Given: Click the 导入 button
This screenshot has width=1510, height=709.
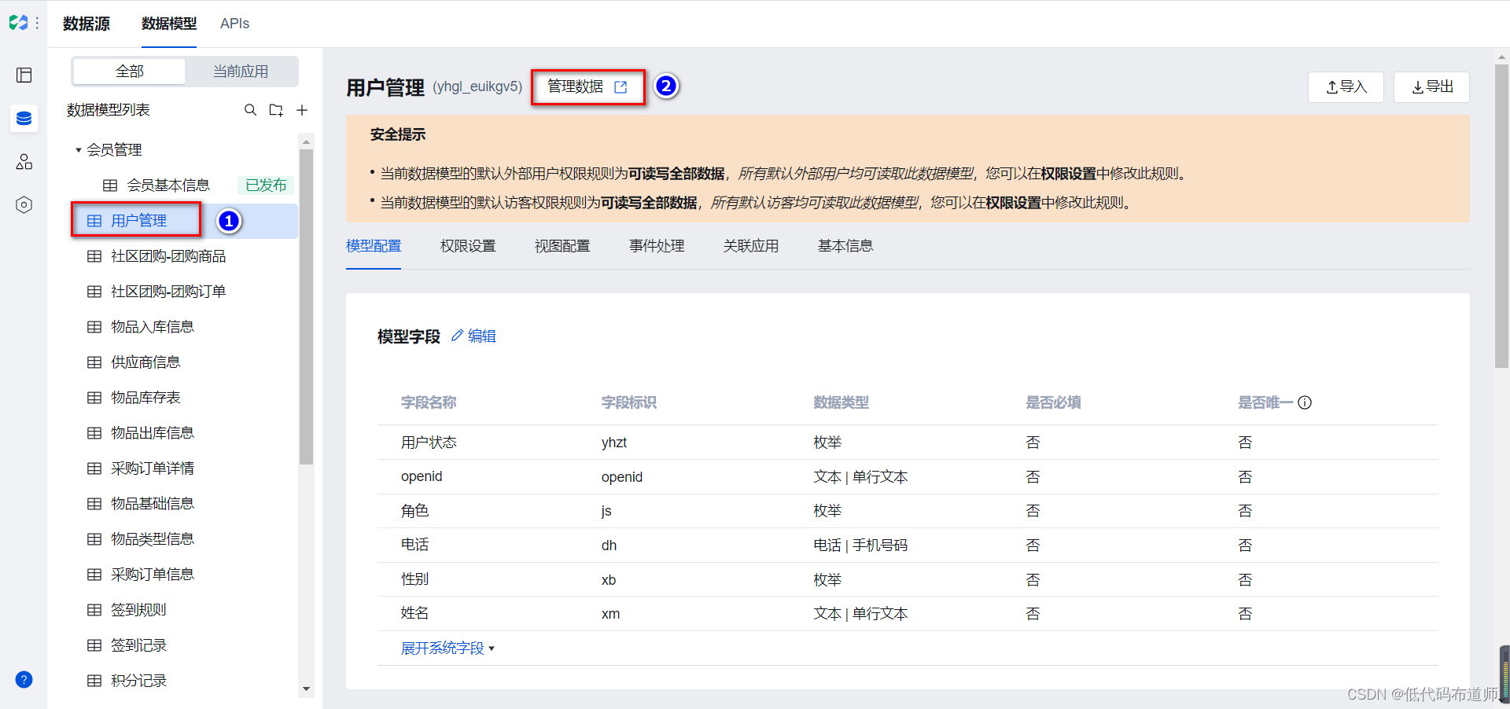Looking at the screenshot, I should (x=1346, y=87).
